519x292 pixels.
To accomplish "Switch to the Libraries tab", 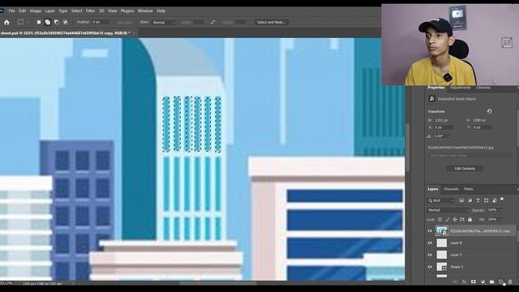I will (x=483, y=88).
